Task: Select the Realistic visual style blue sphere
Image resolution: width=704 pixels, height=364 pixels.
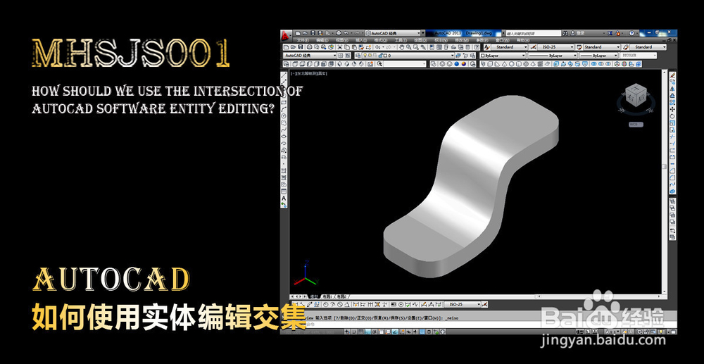Action: tap(457, 64)
